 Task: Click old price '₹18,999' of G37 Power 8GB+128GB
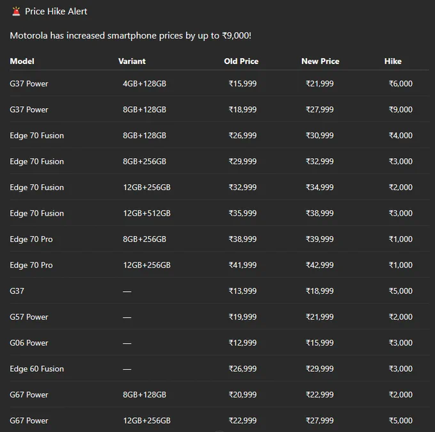click(242, 109)
